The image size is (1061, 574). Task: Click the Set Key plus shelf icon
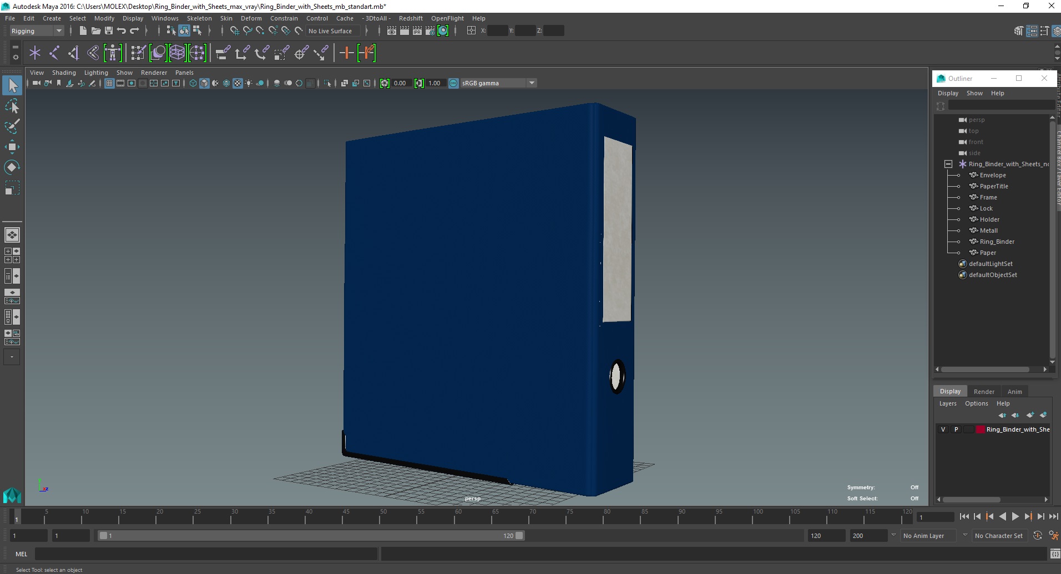347,53
